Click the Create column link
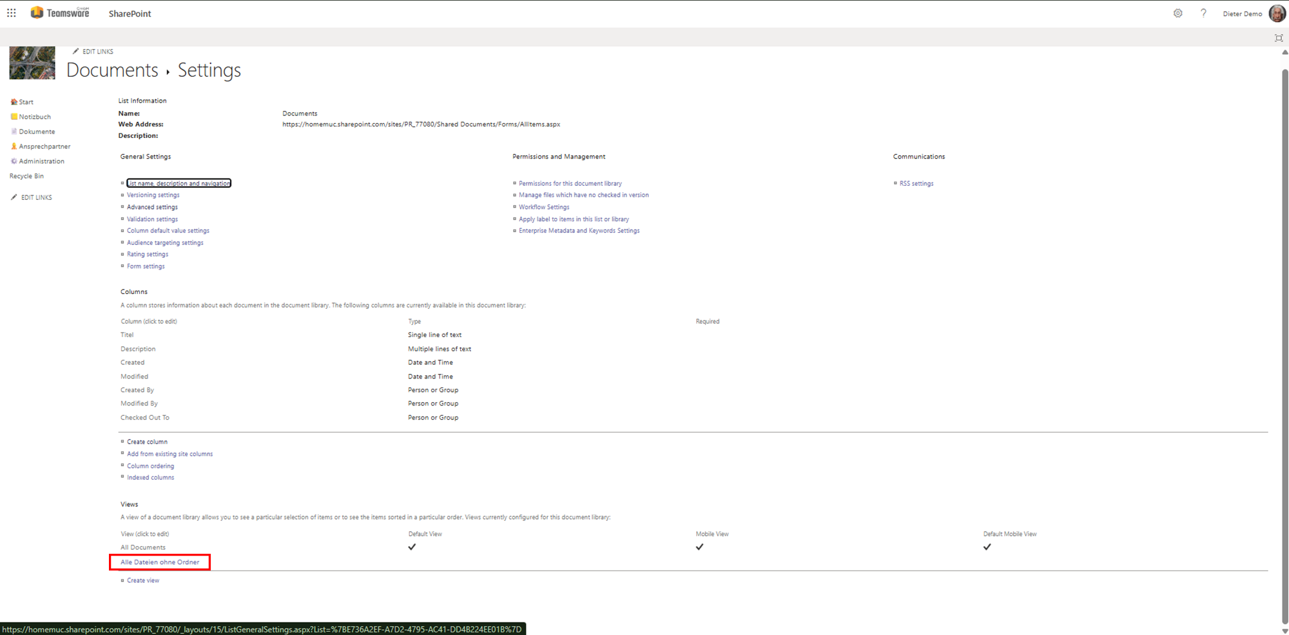This screenshot has height=635, width=1289. pos(147,442)
